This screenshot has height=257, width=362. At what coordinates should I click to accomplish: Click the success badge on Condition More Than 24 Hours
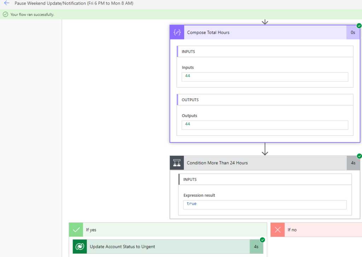359,156
